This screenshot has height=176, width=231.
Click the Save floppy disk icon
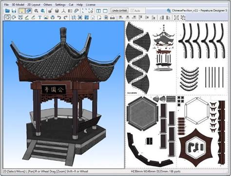[x=14, y=11]
